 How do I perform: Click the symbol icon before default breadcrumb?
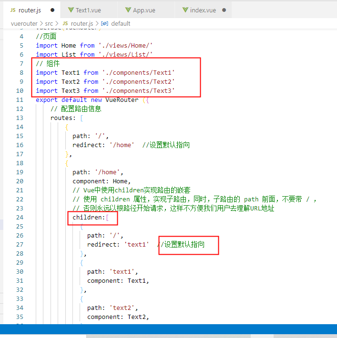tap(105, 23)
